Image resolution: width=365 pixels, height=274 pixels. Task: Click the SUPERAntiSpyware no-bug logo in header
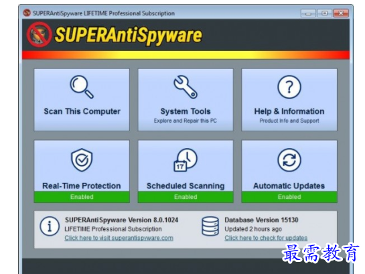pos(39,35)
